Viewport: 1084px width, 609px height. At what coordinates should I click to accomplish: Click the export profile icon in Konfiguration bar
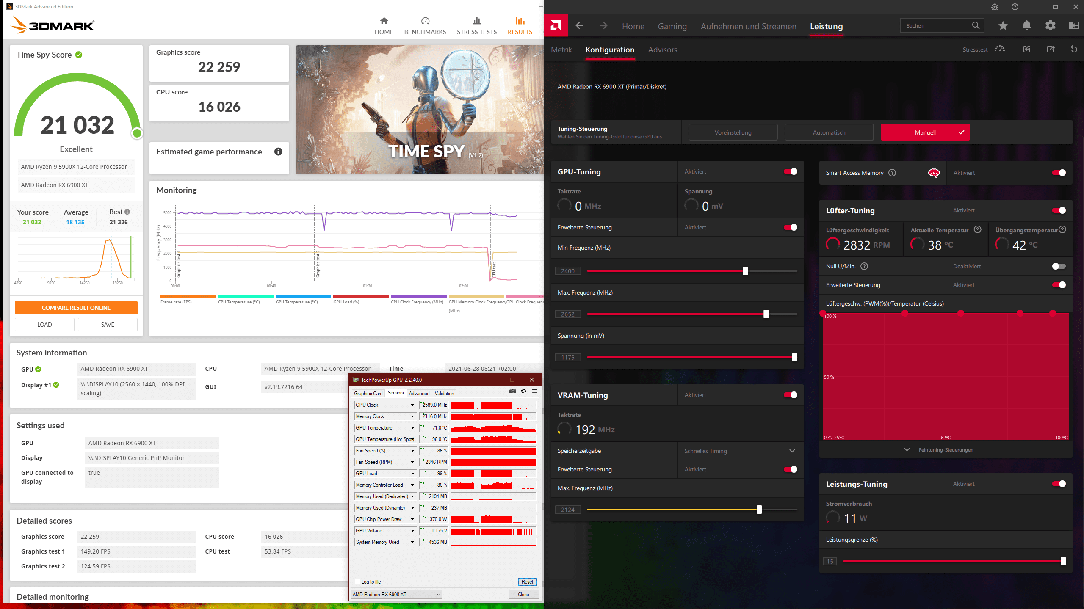tap(1051, 49)
